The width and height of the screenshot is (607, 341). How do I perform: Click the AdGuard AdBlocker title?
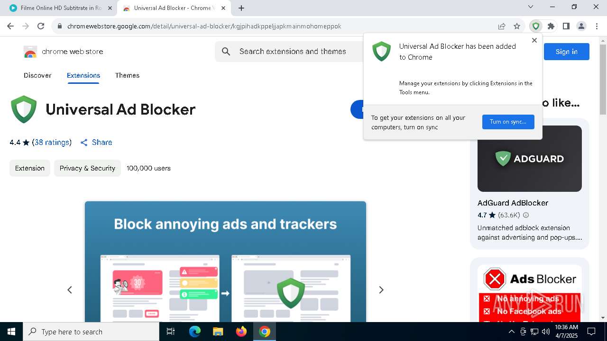click(513, 203)
